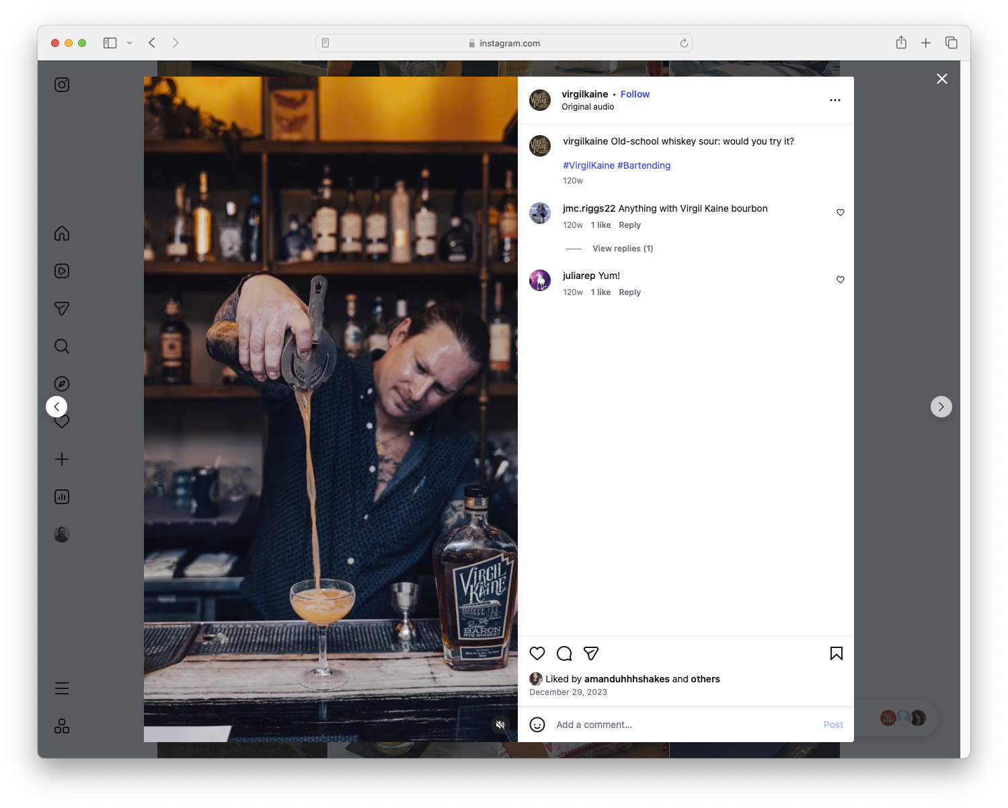Go to the next post with the right chevron
Image resolution: width=1008 pixels, height=808 pixels.
[x=941, y=407]
